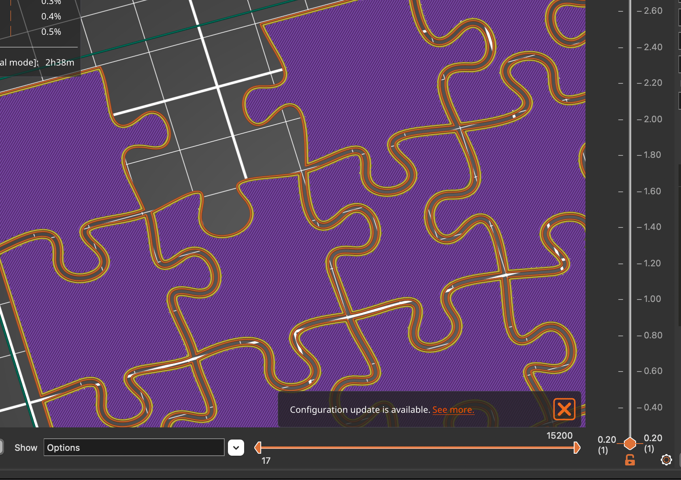The height and width of the screenshot is (480, 681).
Task: Open the layer slider gear settings
Action: (x=666, y=460)
